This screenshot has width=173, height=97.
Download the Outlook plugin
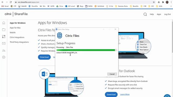point(111,94)
